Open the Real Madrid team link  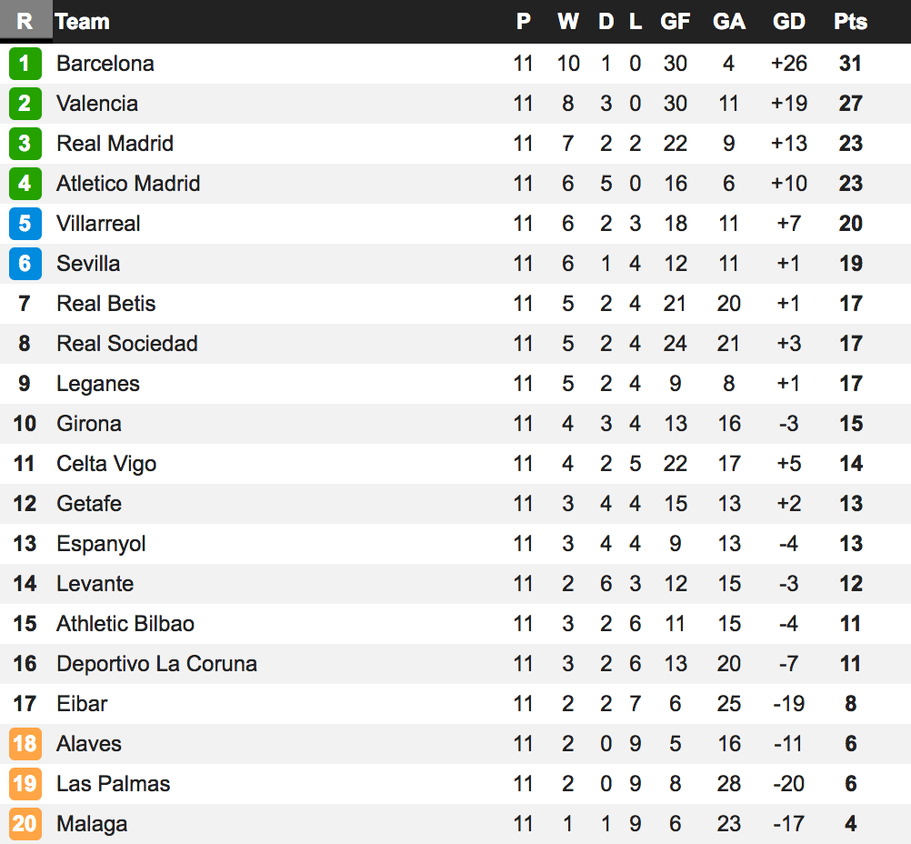click(115, 144)
